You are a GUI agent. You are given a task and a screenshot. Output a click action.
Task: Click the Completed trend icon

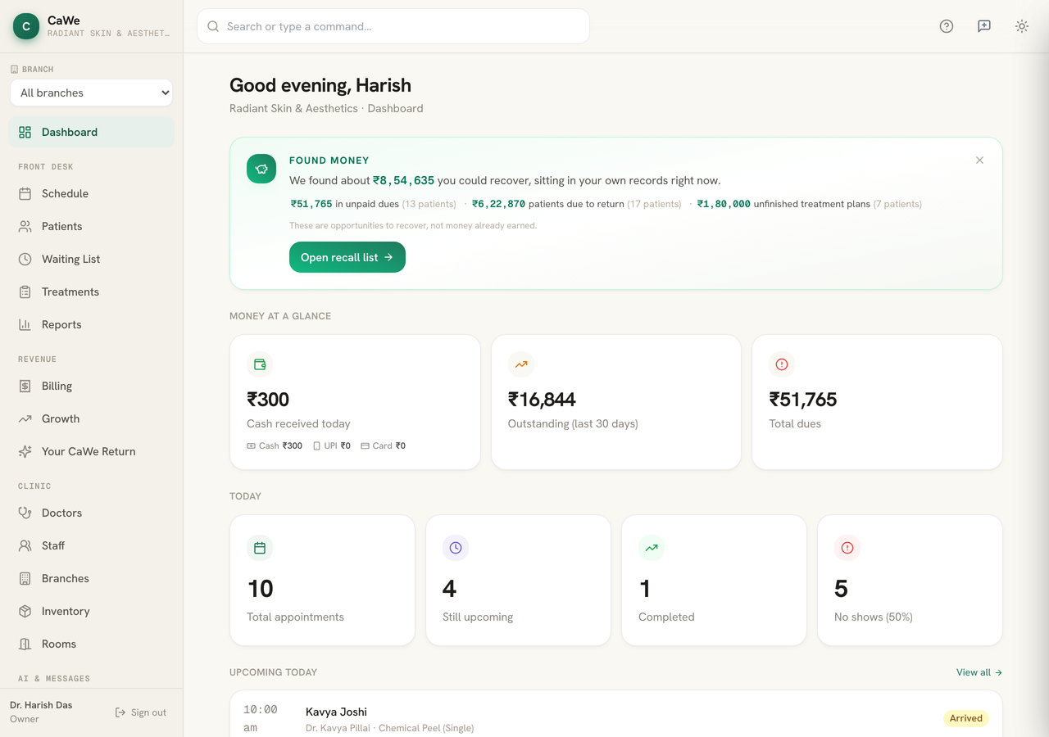[x=652, y=548]
